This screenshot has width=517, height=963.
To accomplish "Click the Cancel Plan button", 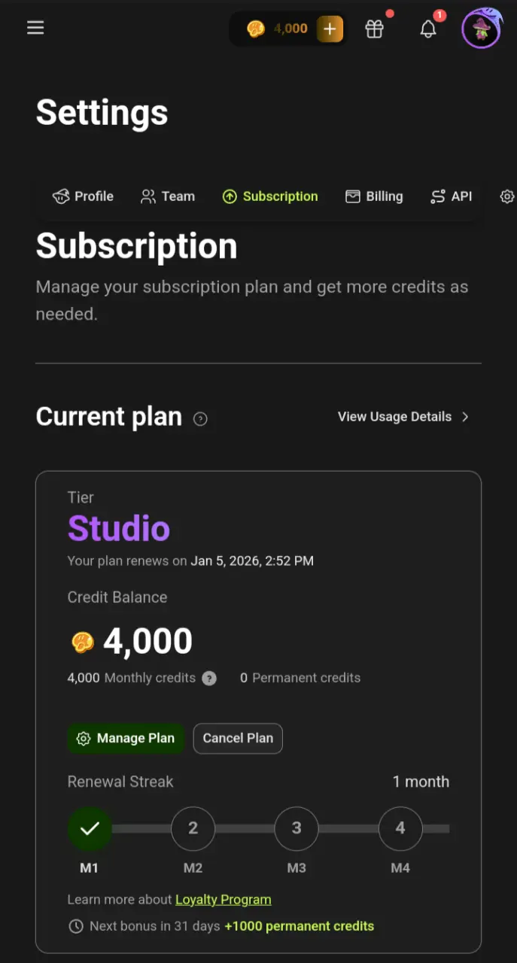I will pyautogui.click(x=238, y=738).
